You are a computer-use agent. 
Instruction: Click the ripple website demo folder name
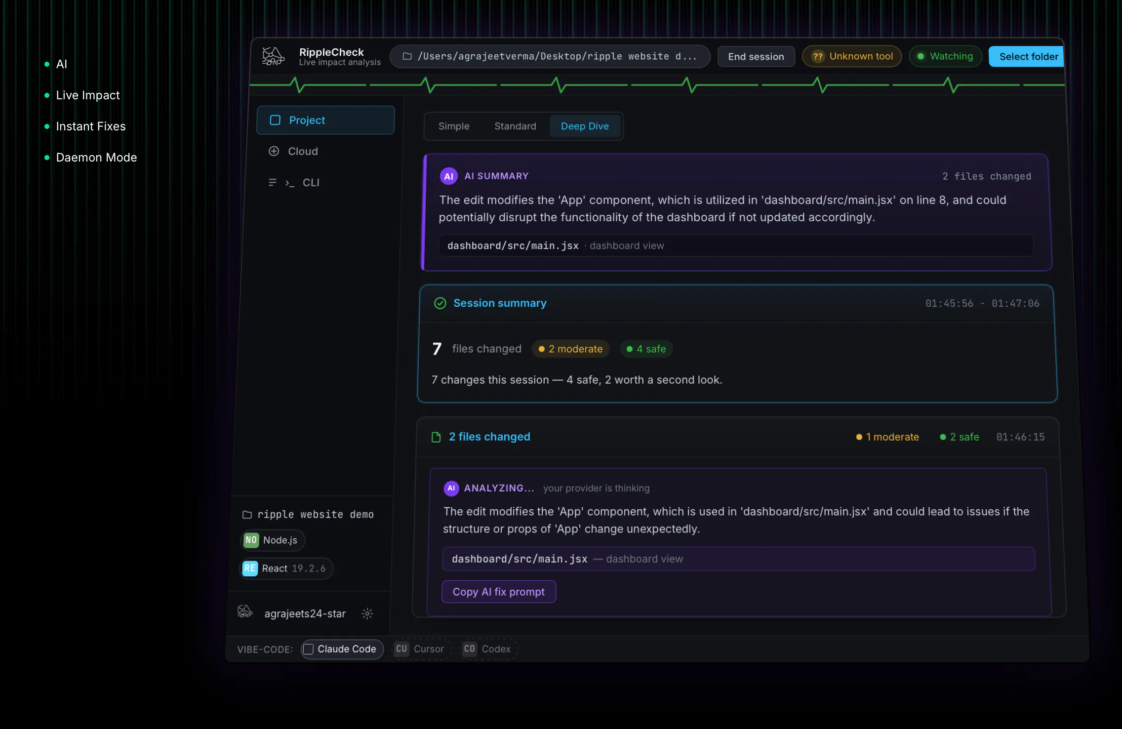[x=315, y=515]
